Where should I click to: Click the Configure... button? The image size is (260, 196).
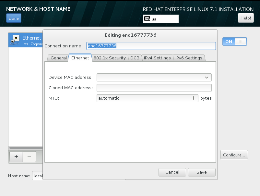tap(234, 155)
